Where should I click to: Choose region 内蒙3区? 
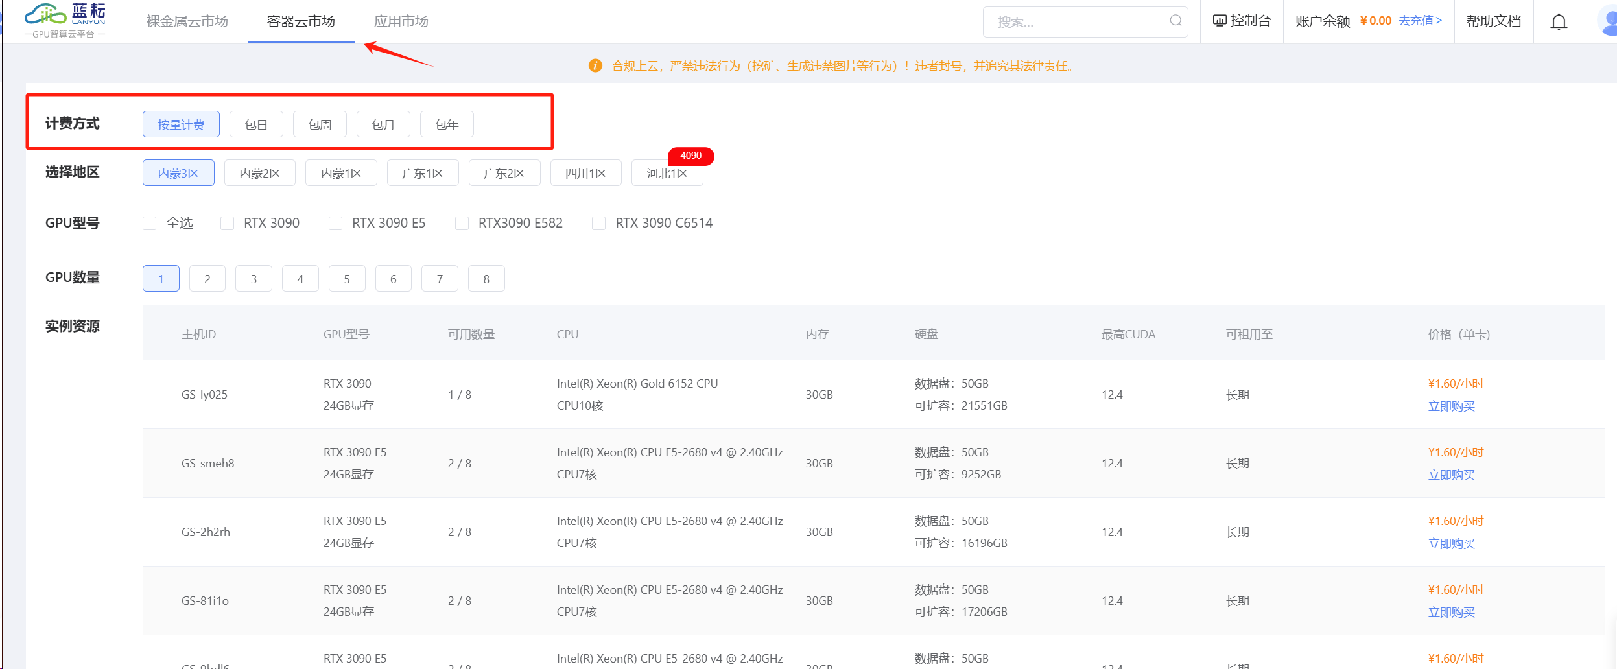click(178, 173)
